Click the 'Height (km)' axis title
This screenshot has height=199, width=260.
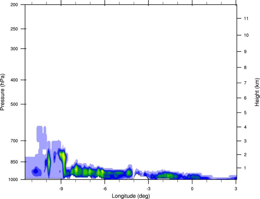pos(257,92)
